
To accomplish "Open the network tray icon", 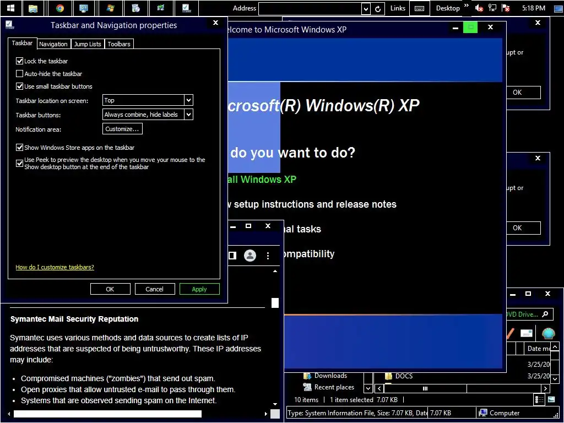I will click(x=492, y=8).
